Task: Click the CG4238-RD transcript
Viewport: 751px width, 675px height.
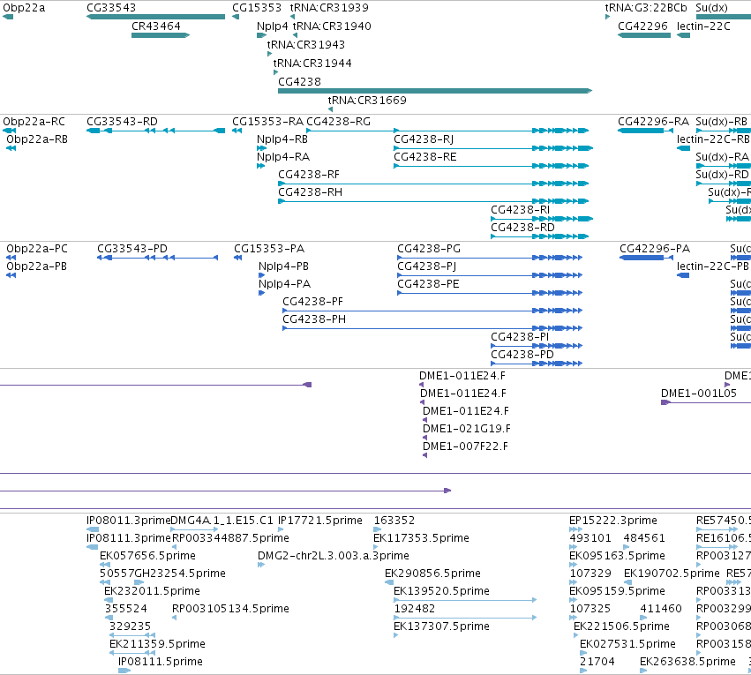Action: click(540, 236)
